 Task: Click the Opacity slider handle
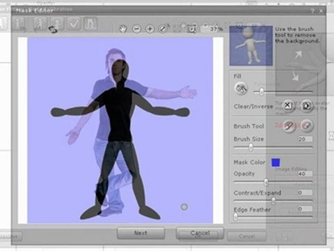(267, 182)
